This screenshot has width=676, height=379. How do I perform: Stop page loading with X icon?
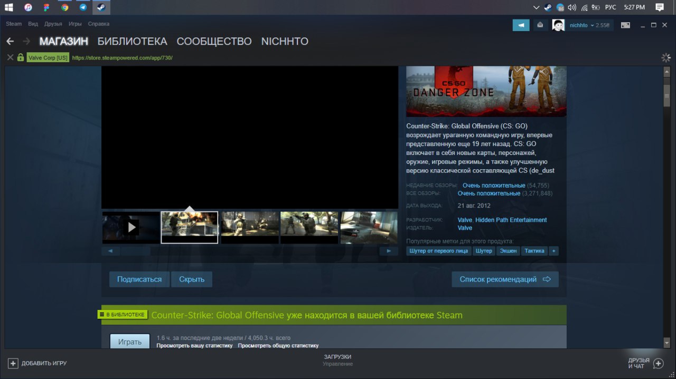(x=10, y=57)
